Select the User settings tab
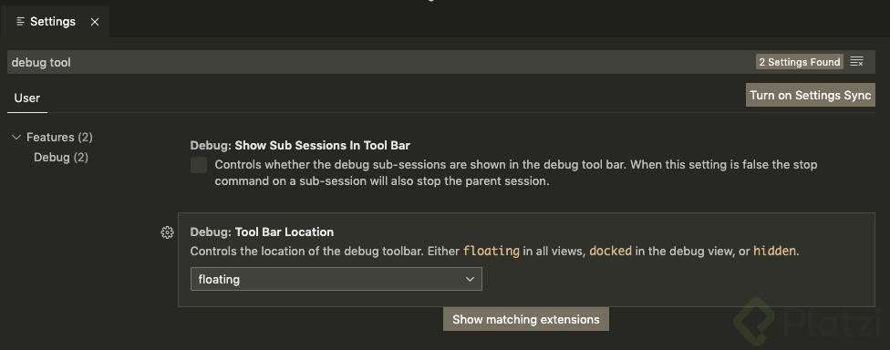 coord(26,98)
